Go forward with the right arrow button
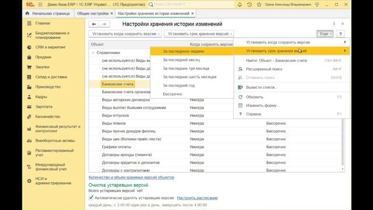373x210 pixels. (x=104, y=24)
